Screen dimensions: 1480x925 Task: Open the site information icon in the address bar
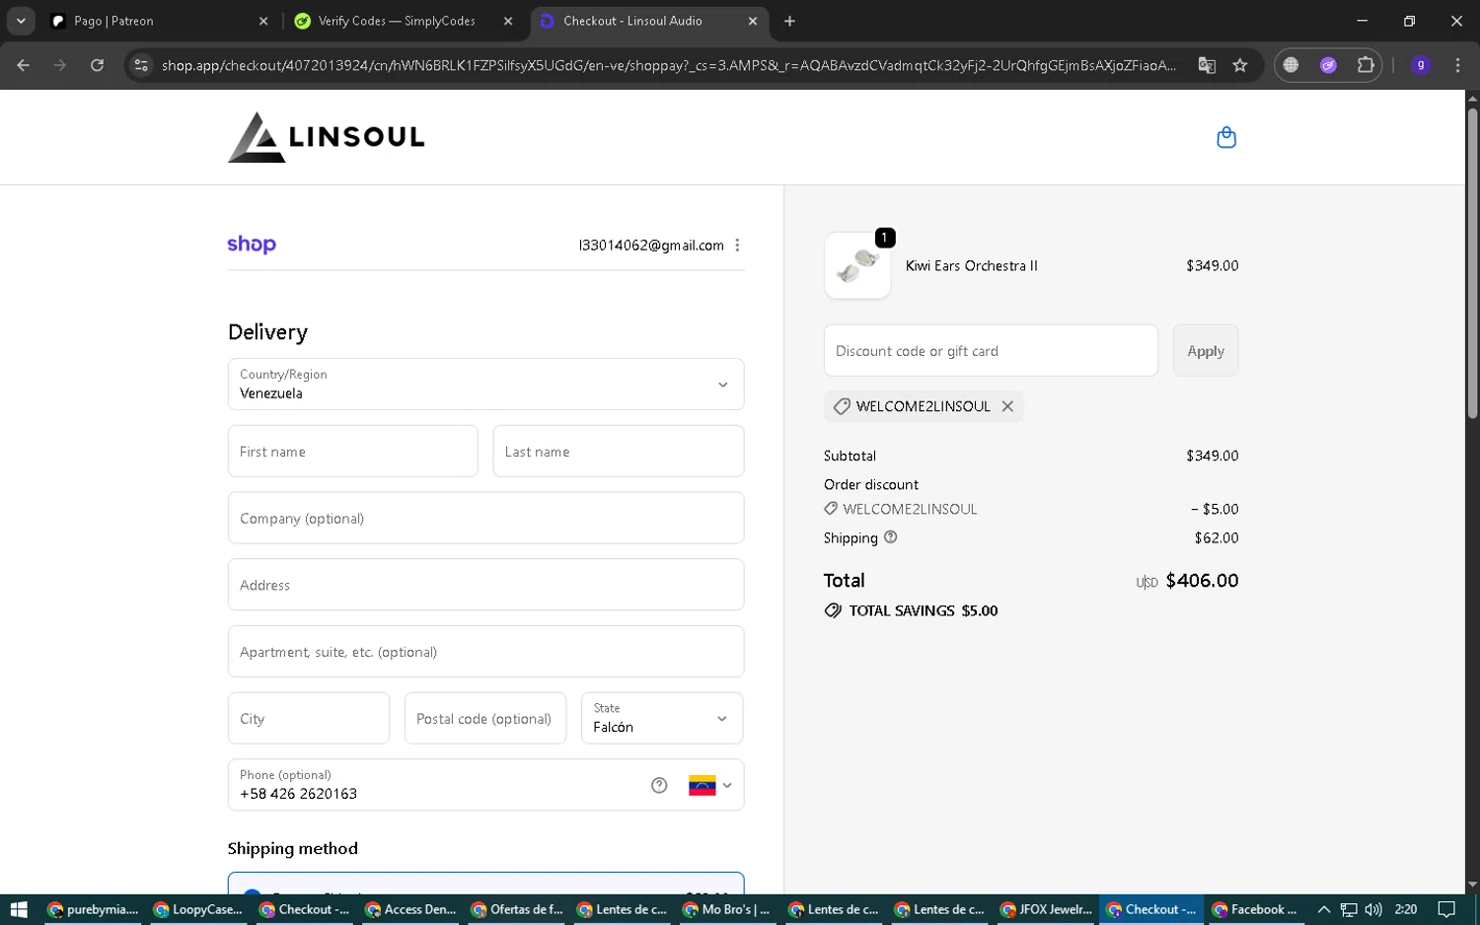click(x=141, y=65)
